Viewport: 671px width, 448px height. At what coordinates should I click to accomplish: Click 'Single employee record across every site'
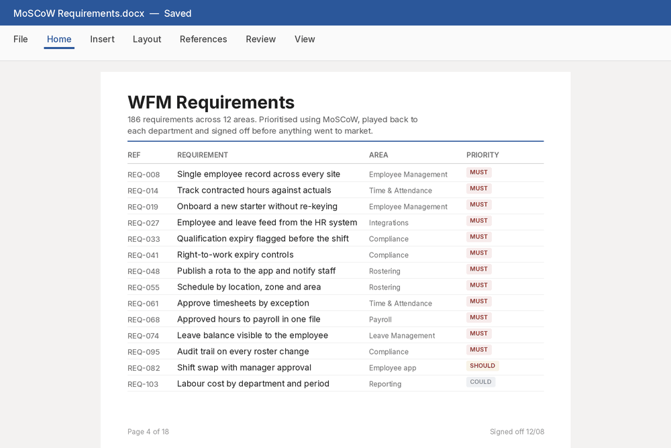[x=258, y=175]
